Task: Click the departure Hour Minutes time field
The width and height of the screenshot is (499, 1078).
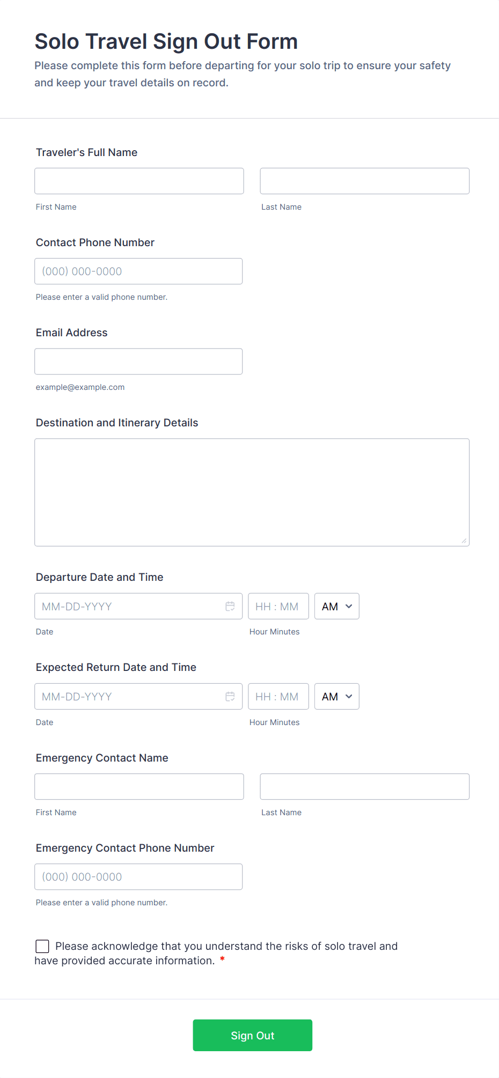Action: (278, 606)
